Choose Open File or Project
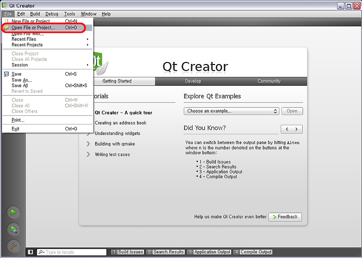The height and width of the screenshot is (258, 362). tap(48, 28)
